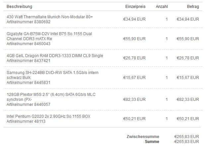207x146 pixels.
Task: Click the €34,94 EUR unit price
Action: click(134, 19)
